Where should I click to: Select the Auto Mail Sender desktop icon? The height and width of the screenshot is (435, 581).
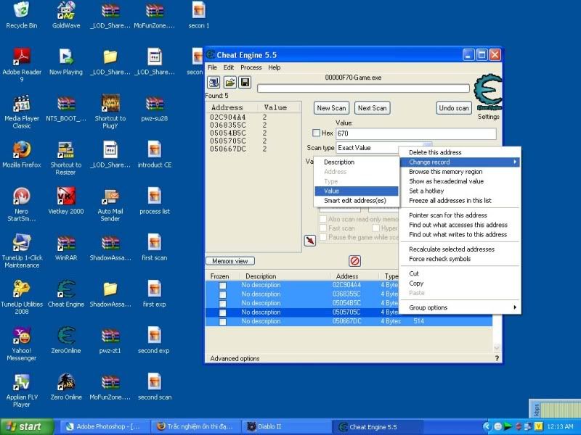click(110, 204)
